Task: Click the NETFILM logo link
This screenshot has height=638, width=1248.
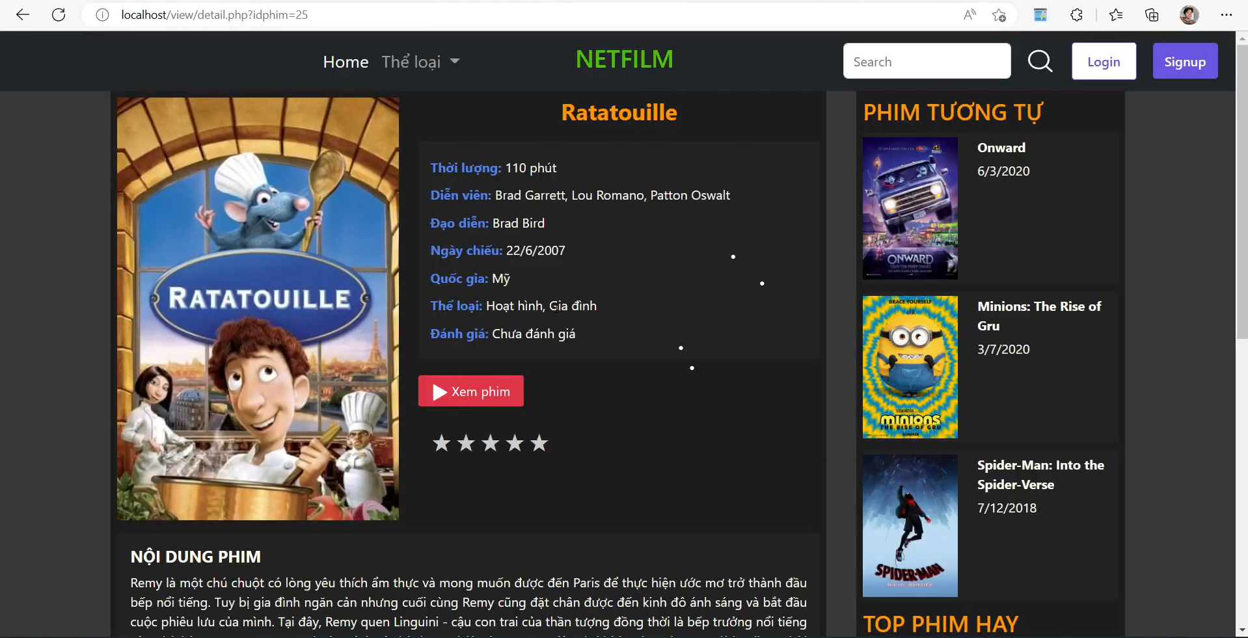Action: [624, 59]
